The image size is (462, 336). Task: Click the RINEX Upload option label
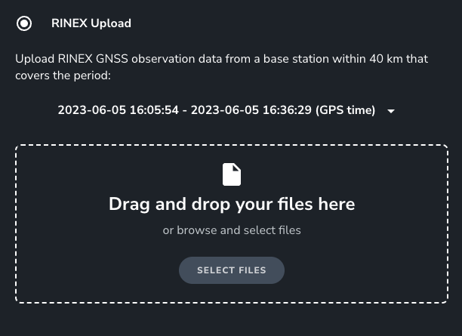91,23
